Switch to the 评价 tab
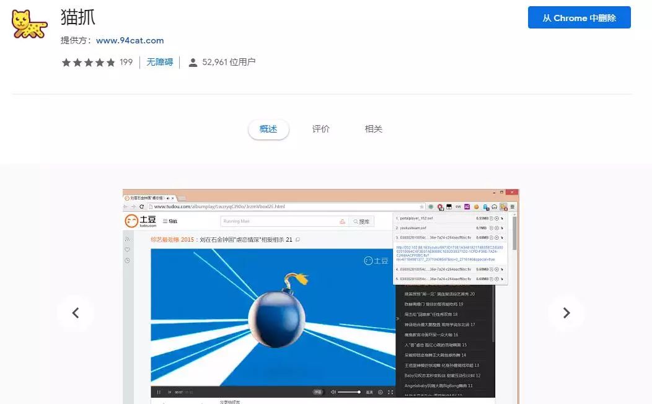Screen dimensions: 652x404 pos(320,129)
